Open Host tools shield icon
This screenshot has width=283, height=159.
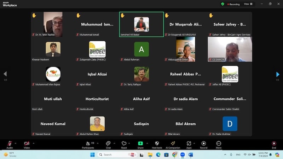coord(157,144)
